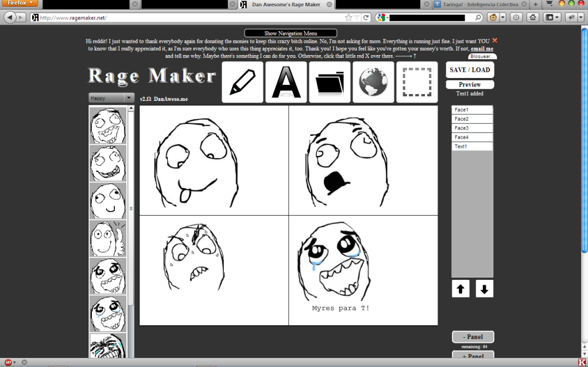Select the Face1 layer

coord(472,110)
